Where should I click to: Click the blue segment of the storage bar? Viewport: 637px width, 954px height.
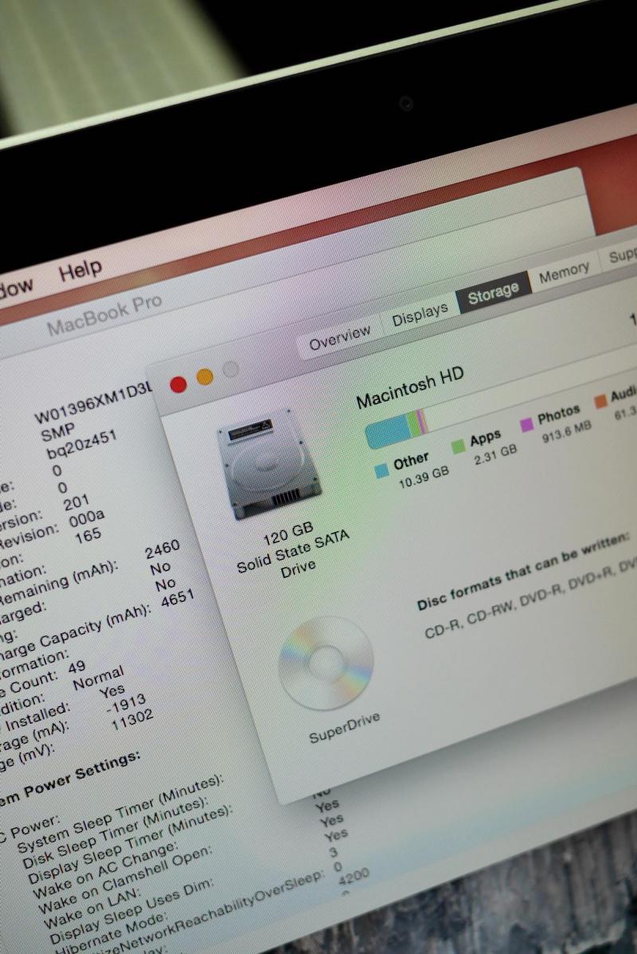(x=388, y=432)
